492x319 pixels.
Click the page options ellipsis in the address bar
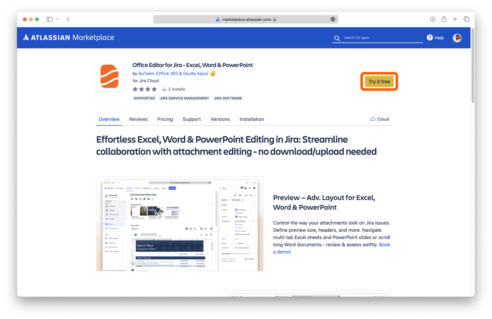click(x=333, y=19)
